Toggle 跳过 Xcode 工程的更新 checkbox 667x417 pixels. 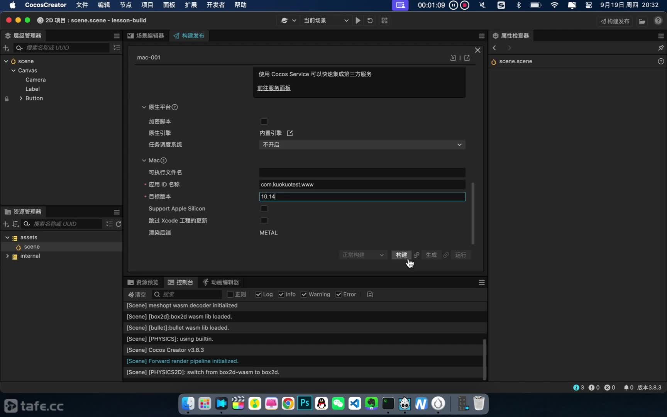pyautogui.click(x=264, y=221)
